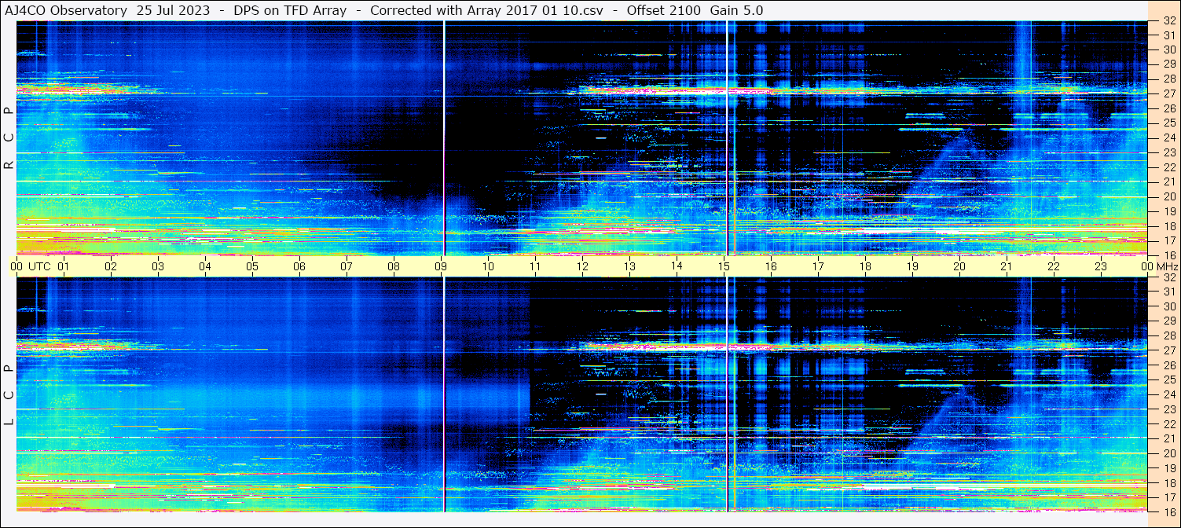1181x528 pixels.
Task: Click the 00 MHz label at axis end
Action: [1160, 266]
